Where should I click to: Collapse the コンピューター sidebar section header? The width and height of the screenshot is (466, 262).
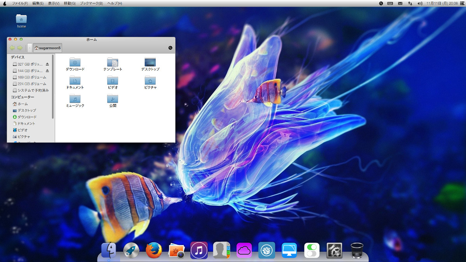click(x=23, y=97)
